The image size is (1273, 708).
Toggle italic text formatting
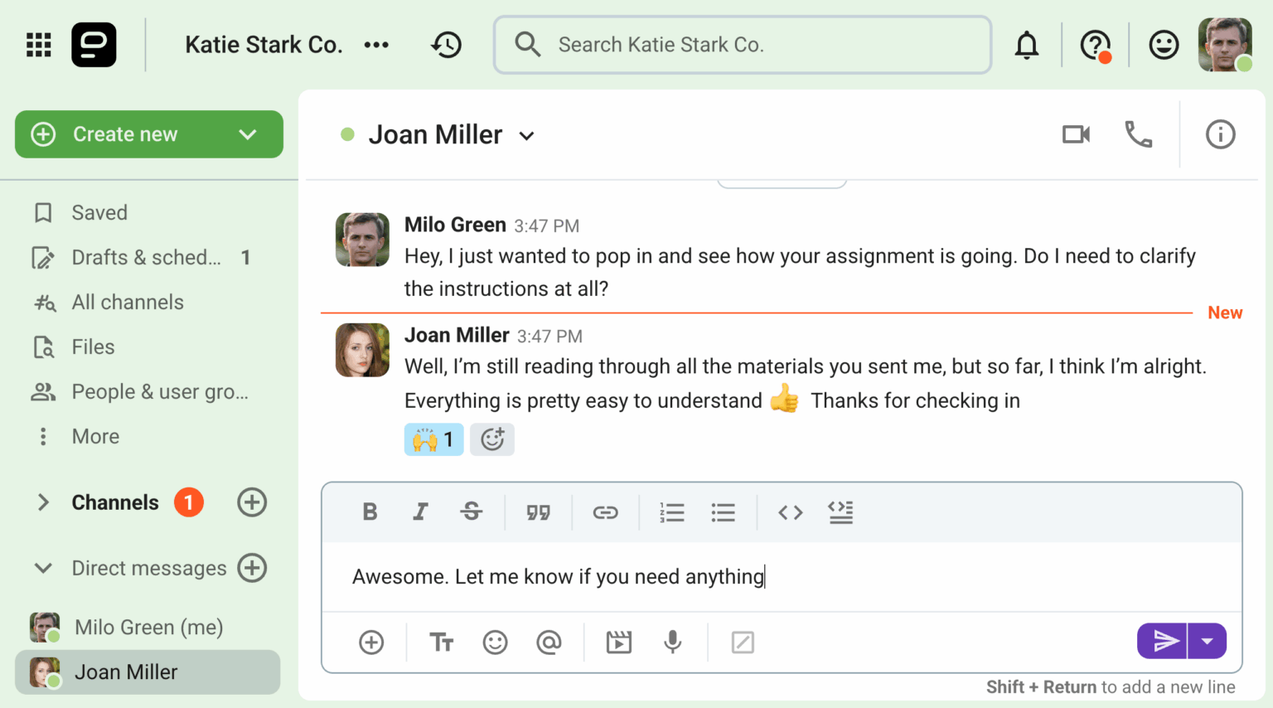tap(420, 512)
